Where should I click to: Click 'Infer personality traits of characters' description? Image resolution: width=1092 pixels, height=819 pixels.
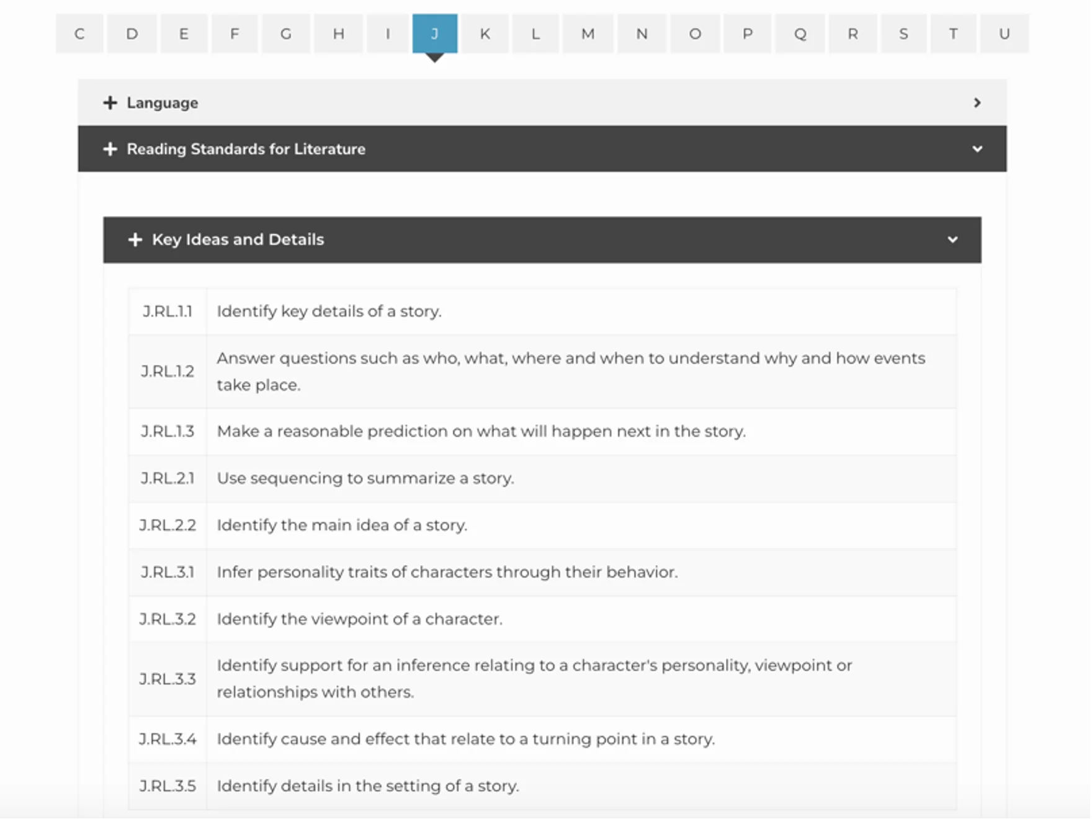[447, 572]
